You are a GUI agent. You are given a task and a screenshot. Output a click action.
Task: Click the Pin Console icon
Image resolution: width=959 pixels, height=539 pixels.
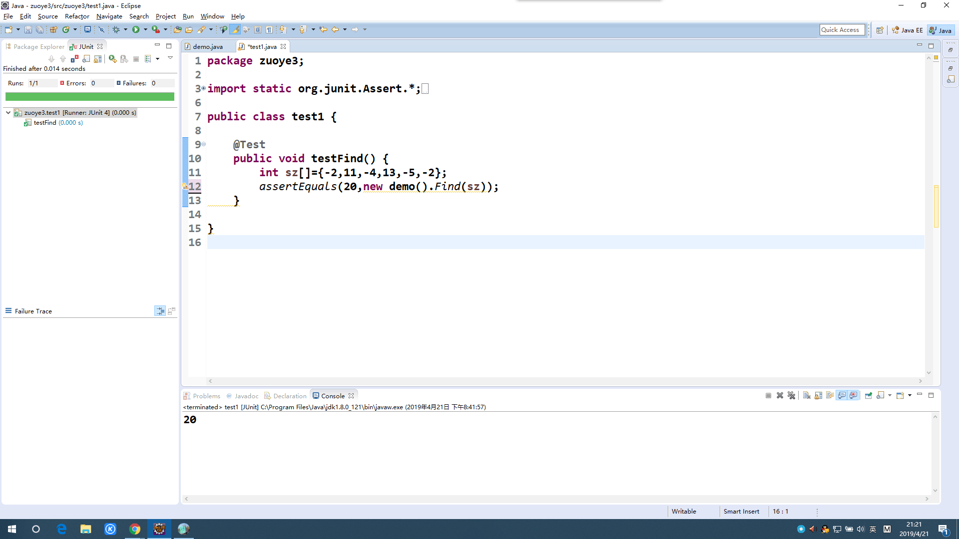pyautogui.click(x=868, y=396)
